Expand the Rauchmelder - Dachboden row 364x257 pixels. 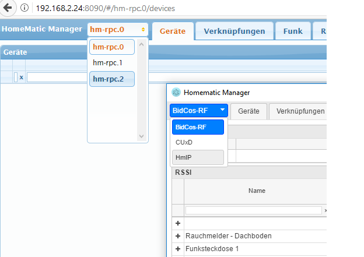pos(178,236)
